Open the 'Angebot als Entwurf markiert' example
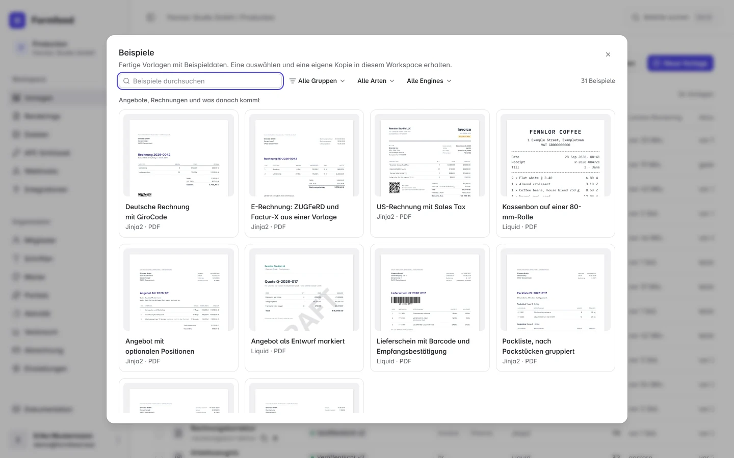 point(304,308)
